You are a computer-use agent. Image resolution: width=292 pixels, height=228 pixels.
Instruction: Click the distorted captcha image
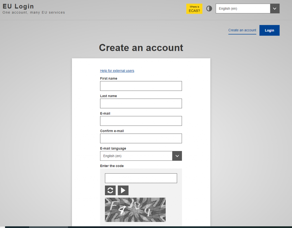coord(135,210)
